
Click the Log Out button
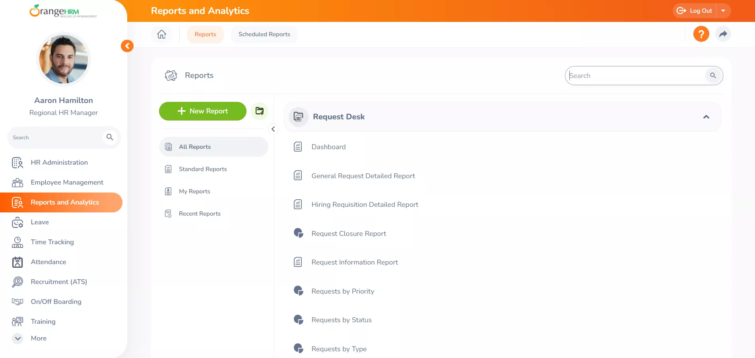(x=695, y=11)
